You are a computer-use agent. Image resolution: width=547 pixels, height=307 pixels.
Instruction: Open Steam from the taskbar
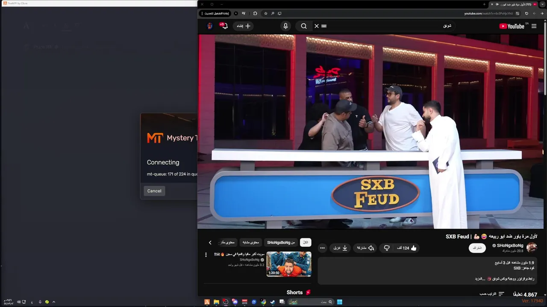[273, 302]
